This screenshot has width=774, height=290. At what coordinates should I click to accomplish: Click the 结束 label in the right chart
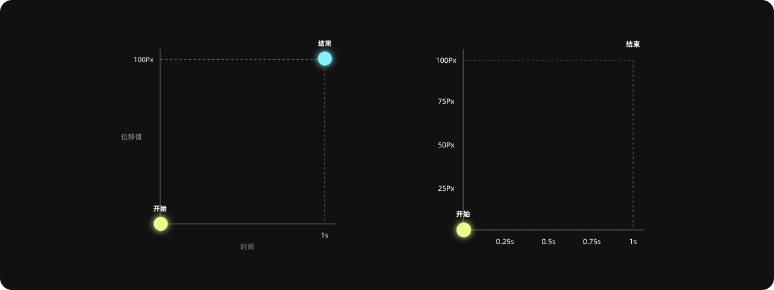(633, 44)
